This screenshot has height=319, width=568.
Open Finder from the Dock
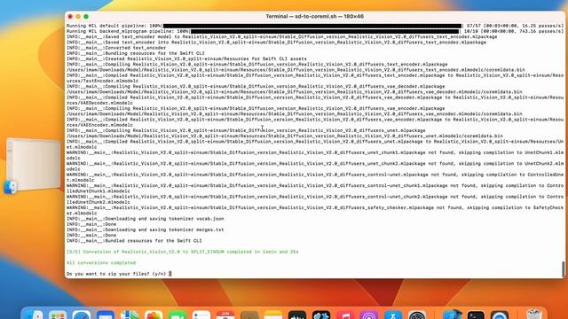34,315
